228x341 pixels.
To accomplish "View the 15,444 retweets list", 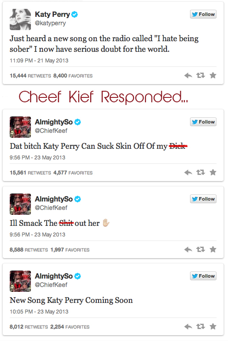I will coord(30,76).
